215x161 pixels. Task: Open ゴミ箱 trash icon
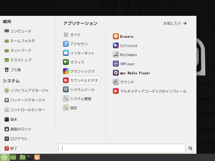tap(6, 70)
